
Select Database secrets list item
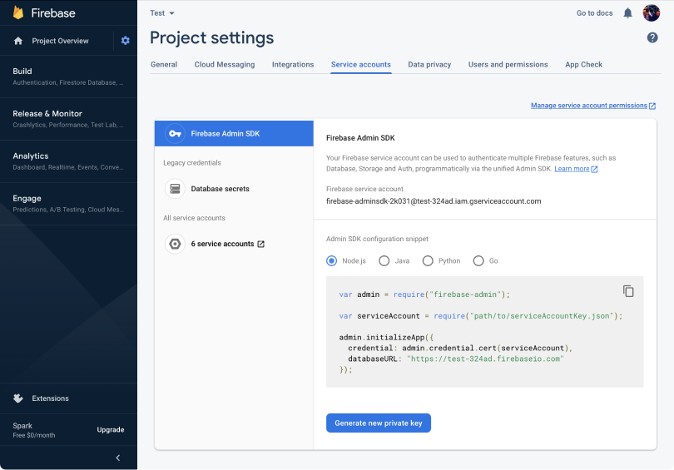[234, 189]
